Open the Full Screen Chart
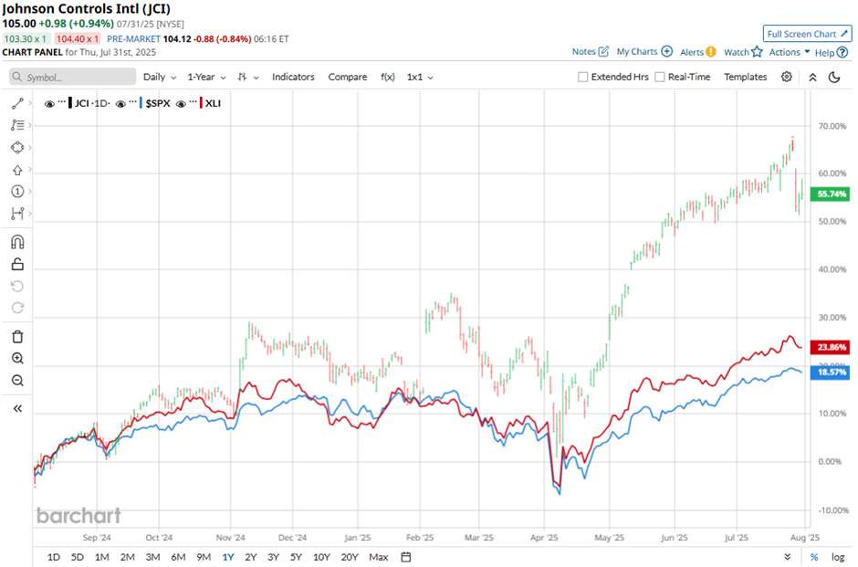Screen dimensions: 858x567 (807, 34)
